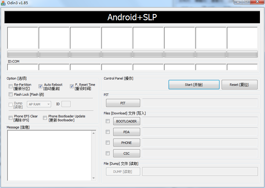Viewport: 265px width, 188px height.
Task: Check the Phone EFS Clear option
Action: pos(11,118)
